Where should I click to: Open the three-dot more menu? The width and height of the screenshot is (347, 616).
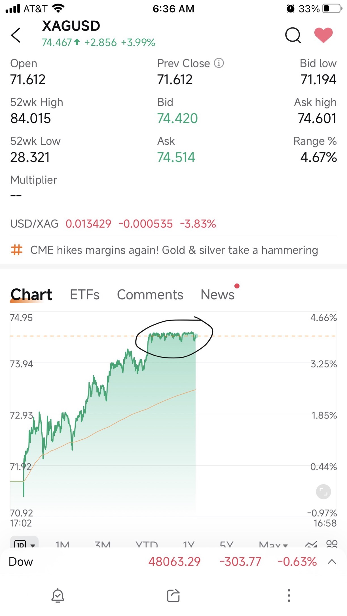289,596
